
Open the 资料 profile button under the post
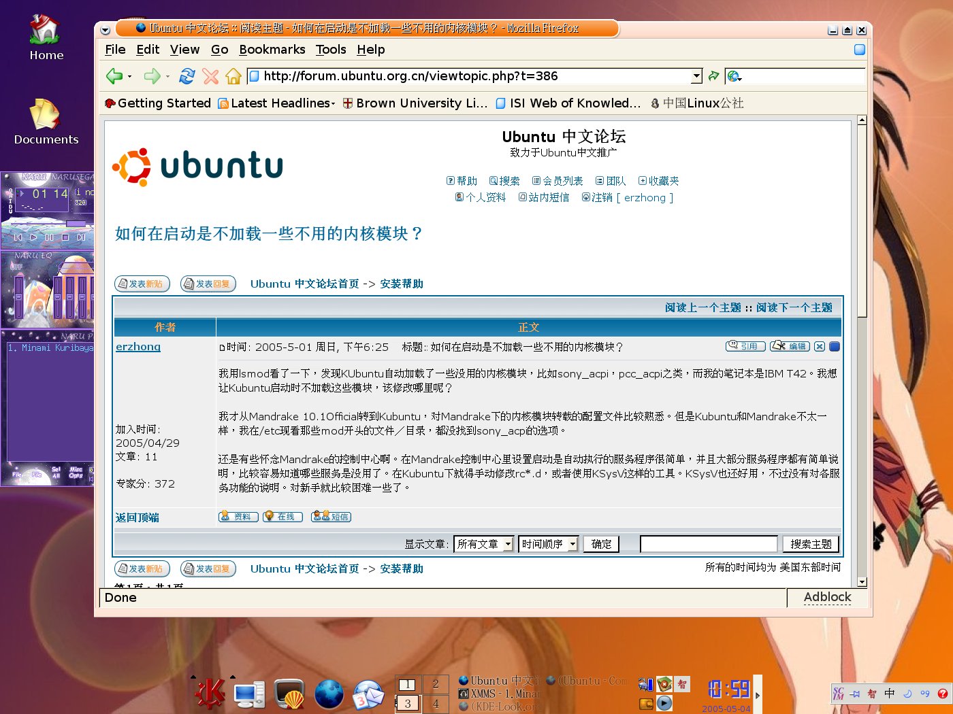pos(238,517)
